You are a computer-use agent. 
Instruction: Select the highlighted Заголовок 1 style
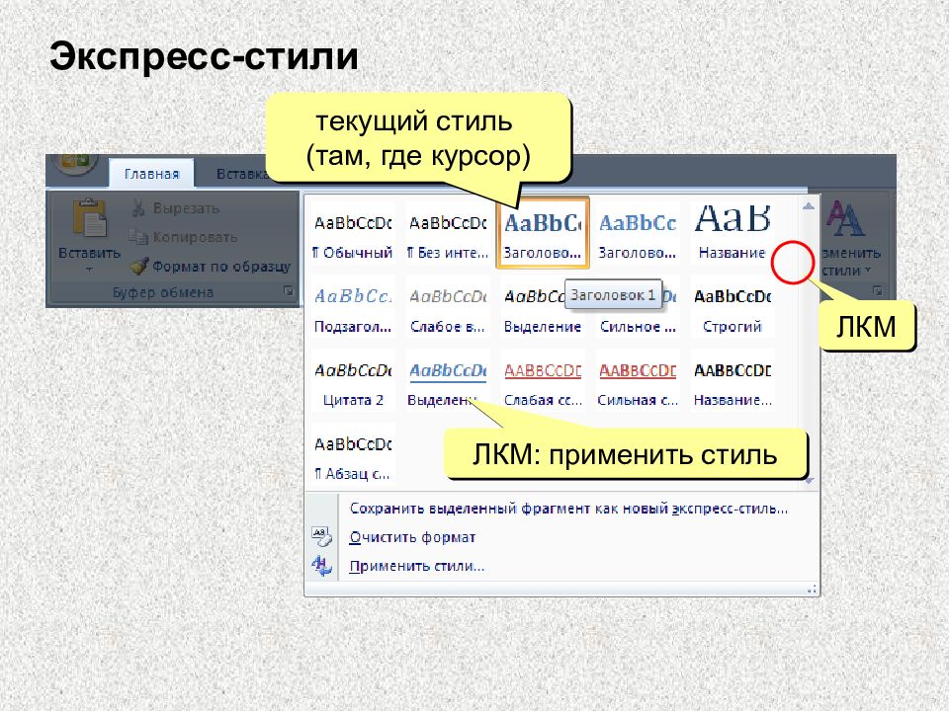[543, 233]
